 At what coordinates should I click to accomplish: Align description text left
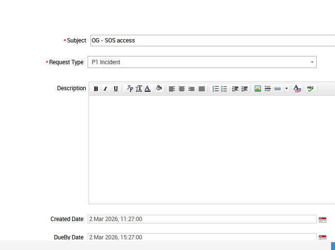pos(172,89)
